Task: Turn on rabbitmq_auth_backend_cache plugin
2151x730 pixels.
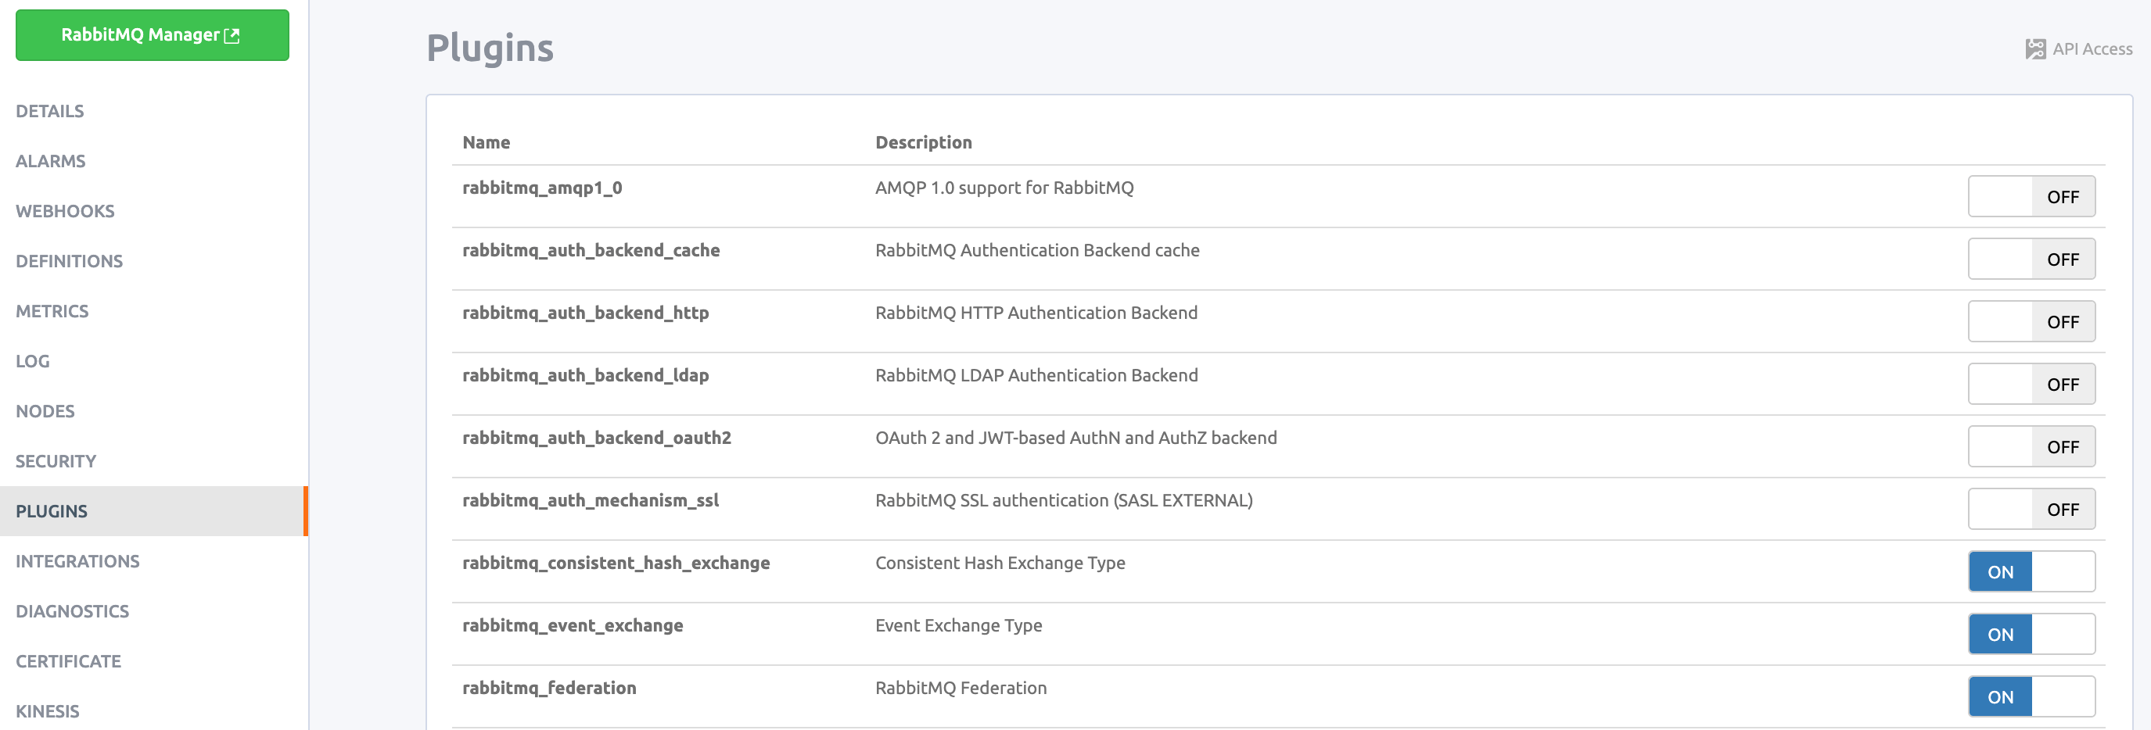Action: point(2031,259)
